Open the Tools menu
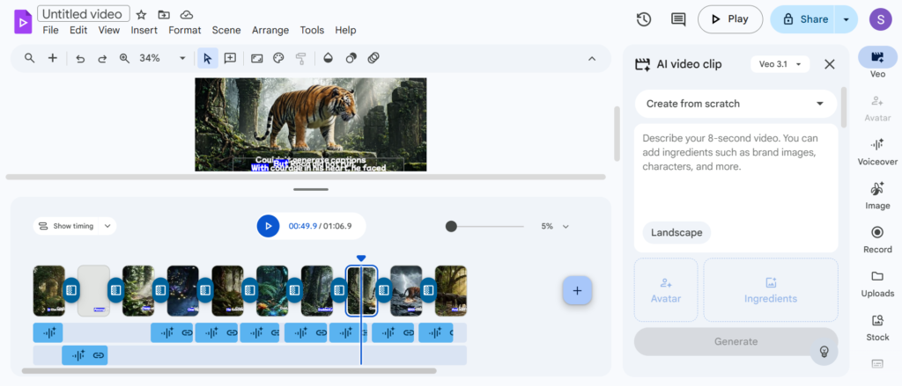Image resolution: width=902 pixels, height=386 pixels. (x=312, y=31)
